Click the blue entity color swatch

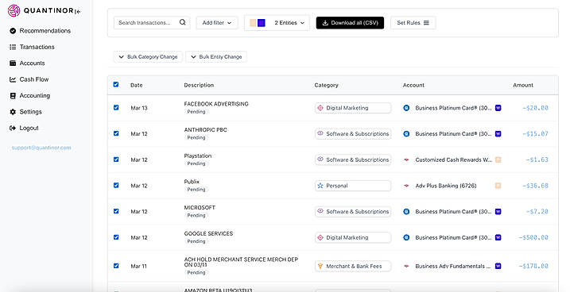click(x=262, y=23)
